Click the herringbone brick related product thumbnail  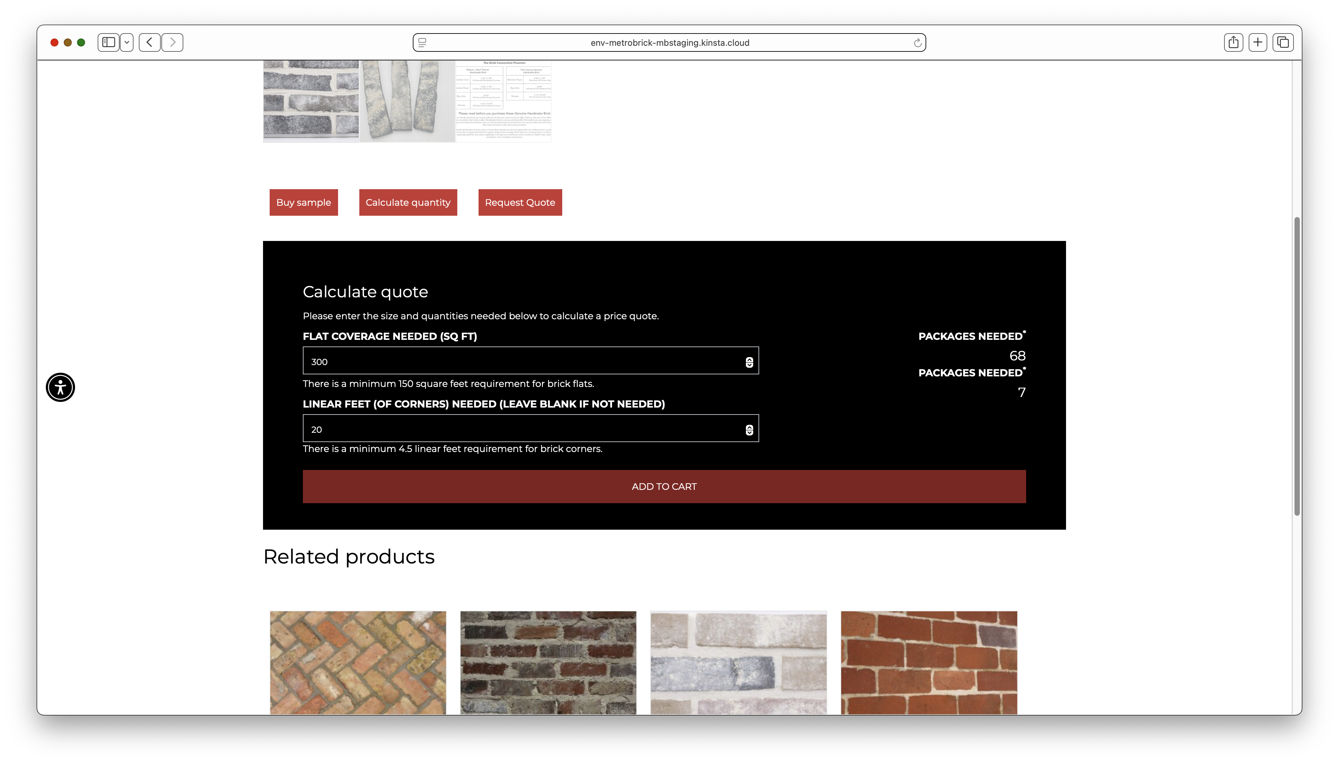coord(357,662)
